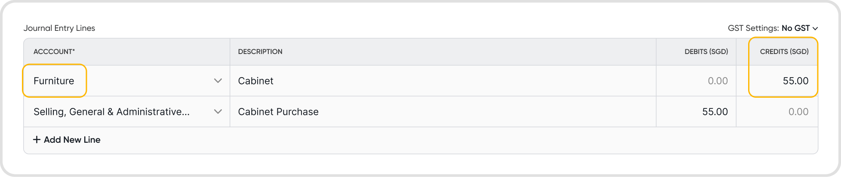Expand the Furniture account dropdown chevron
The height and width of the screenshot is (177, 841).
click(218, 81)
